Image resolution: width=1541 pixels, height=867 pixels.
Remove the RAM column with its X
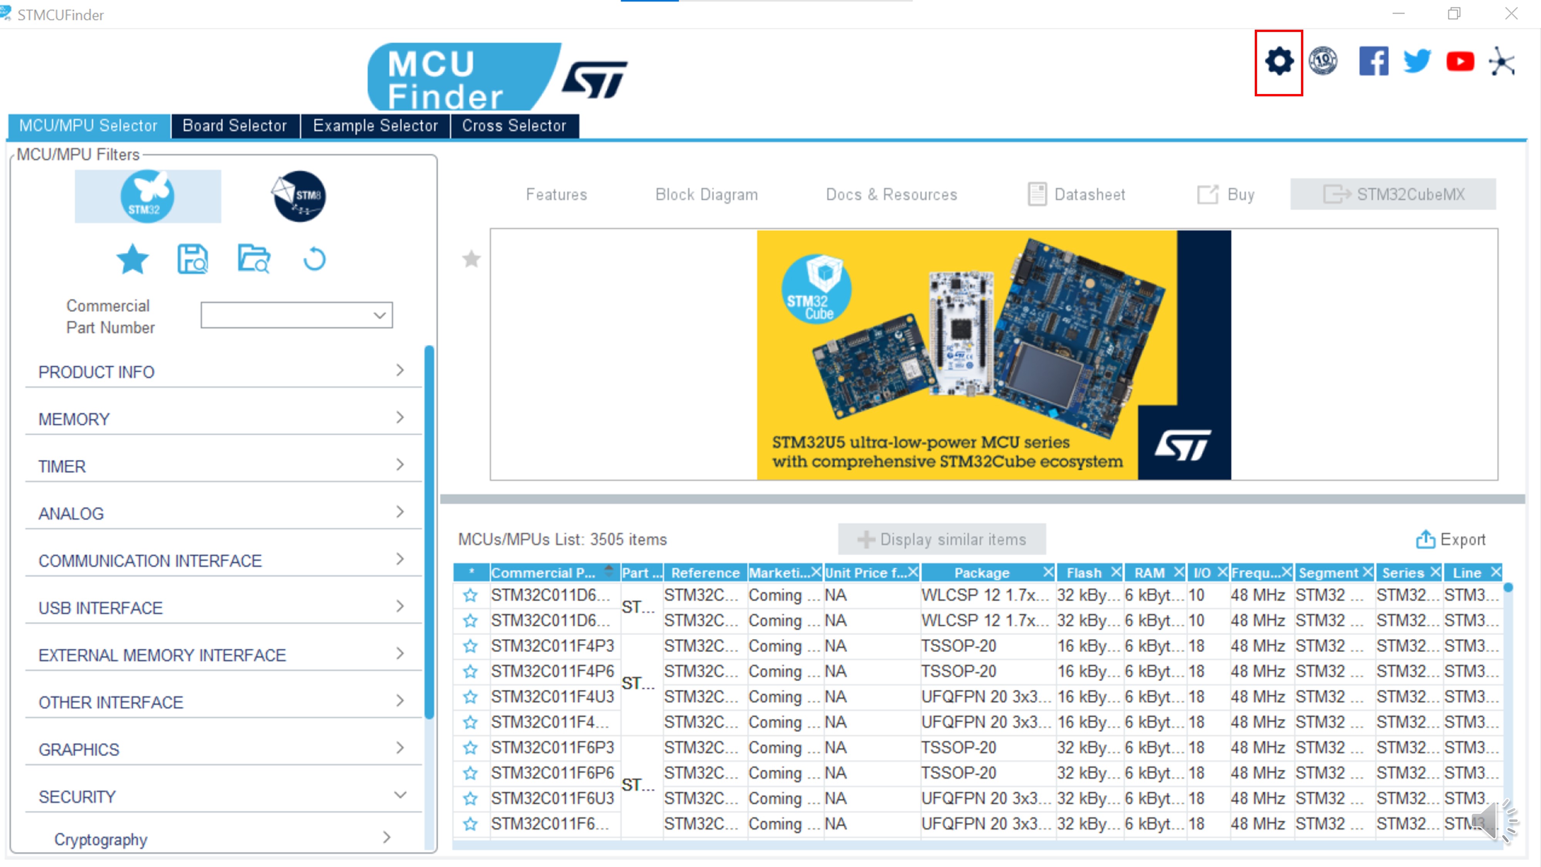point(1178,572)
